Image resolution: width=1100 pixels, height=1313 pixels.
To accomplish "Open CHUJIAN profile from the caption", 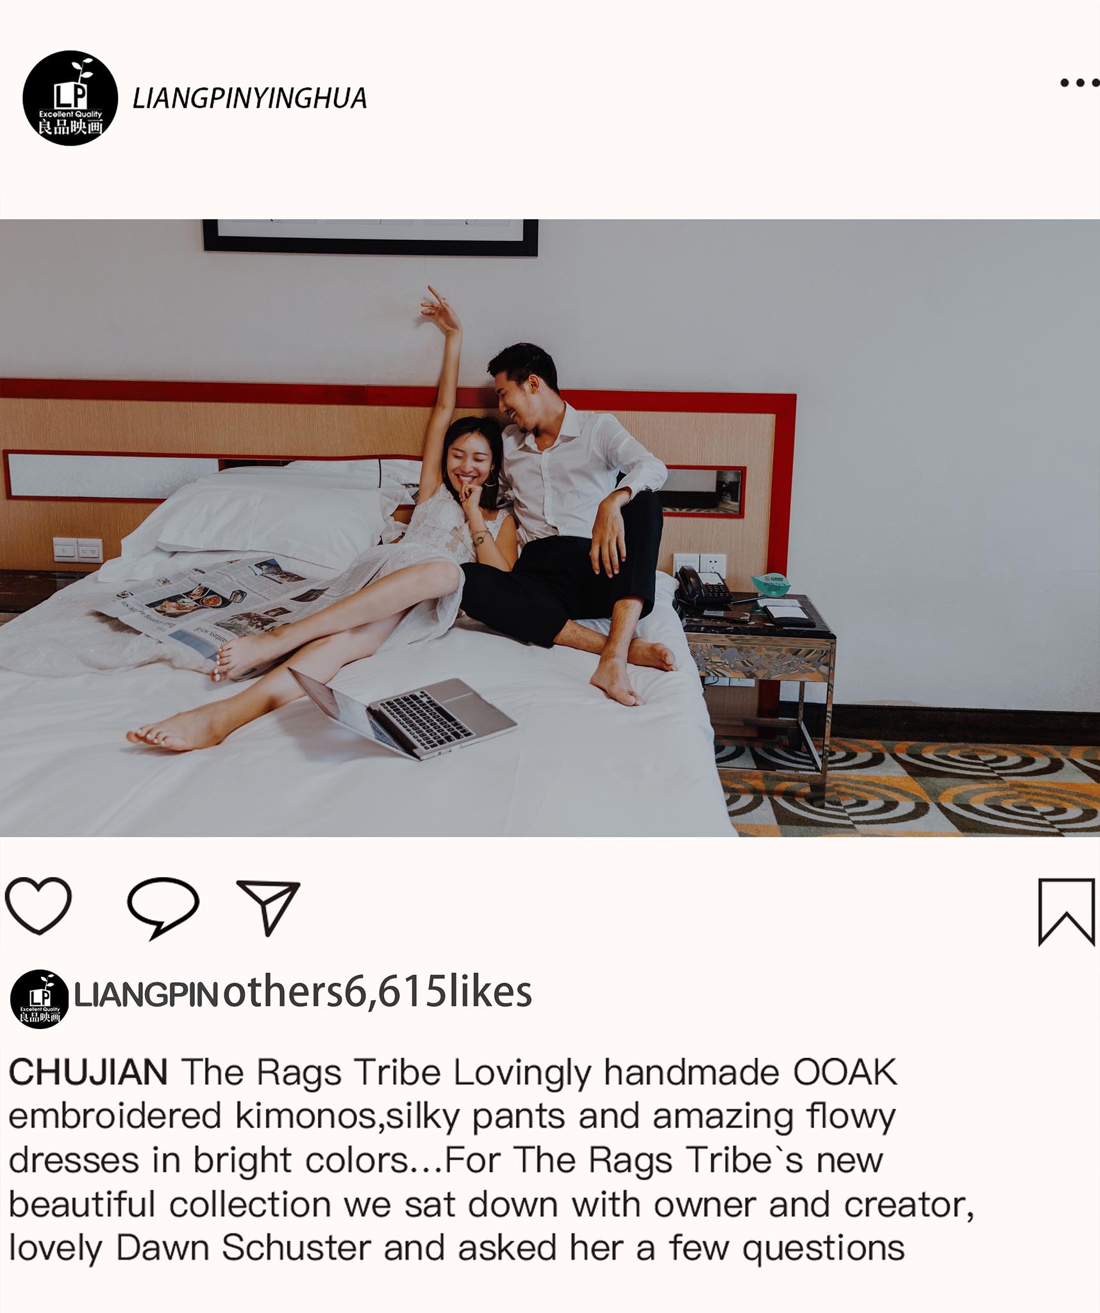I will click(88, 1072).
